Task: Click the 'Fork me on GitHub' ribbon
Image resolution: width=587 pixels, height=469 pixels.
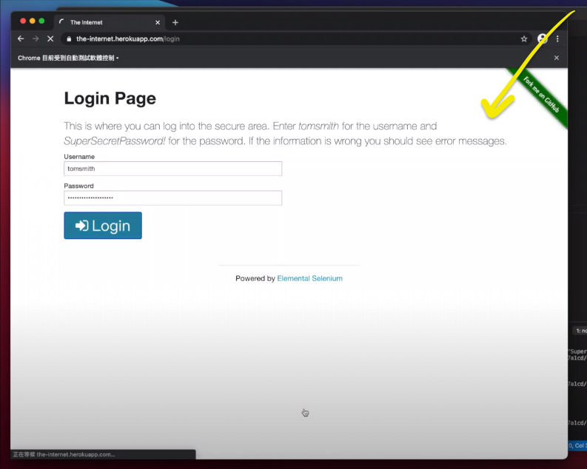Action: pos(540,94)
